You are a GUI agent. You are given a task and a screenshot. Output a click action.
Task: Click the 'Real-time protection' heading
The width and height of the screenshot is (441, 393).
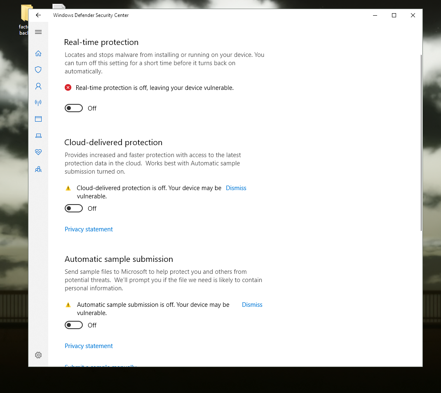tap(101, 42)
